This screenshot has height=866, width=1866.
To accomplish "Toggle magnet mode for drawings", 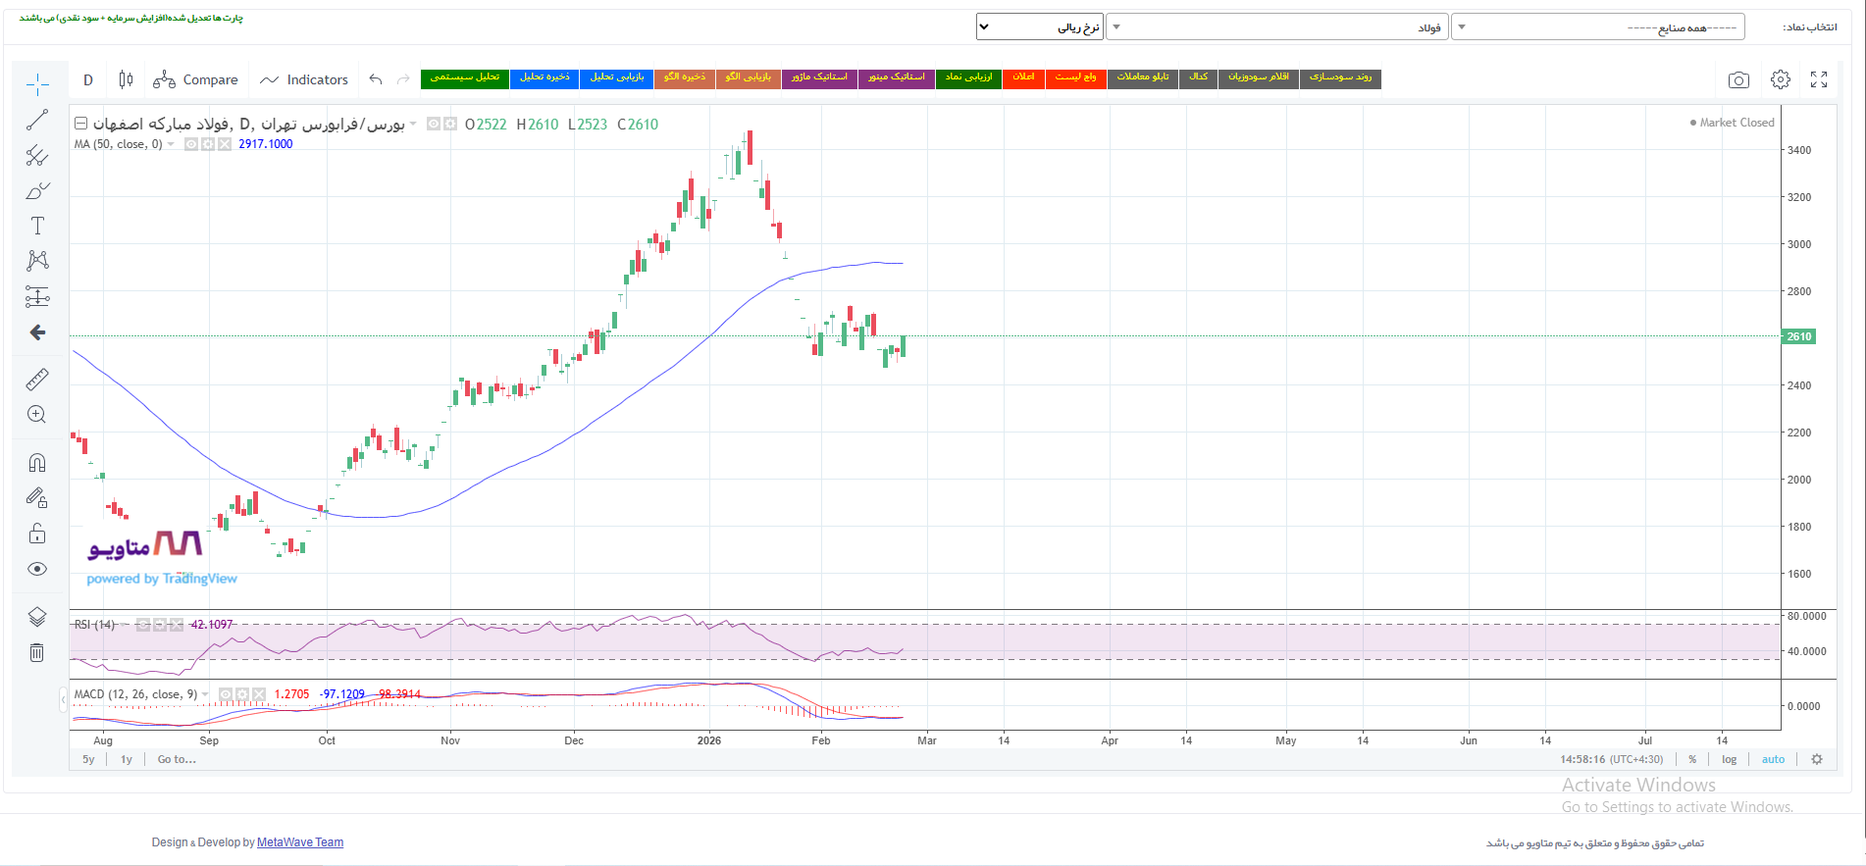I will point(37,462).
